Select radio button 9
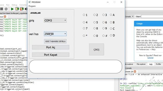Screen dimensions: 163x91 click(103, 28)
